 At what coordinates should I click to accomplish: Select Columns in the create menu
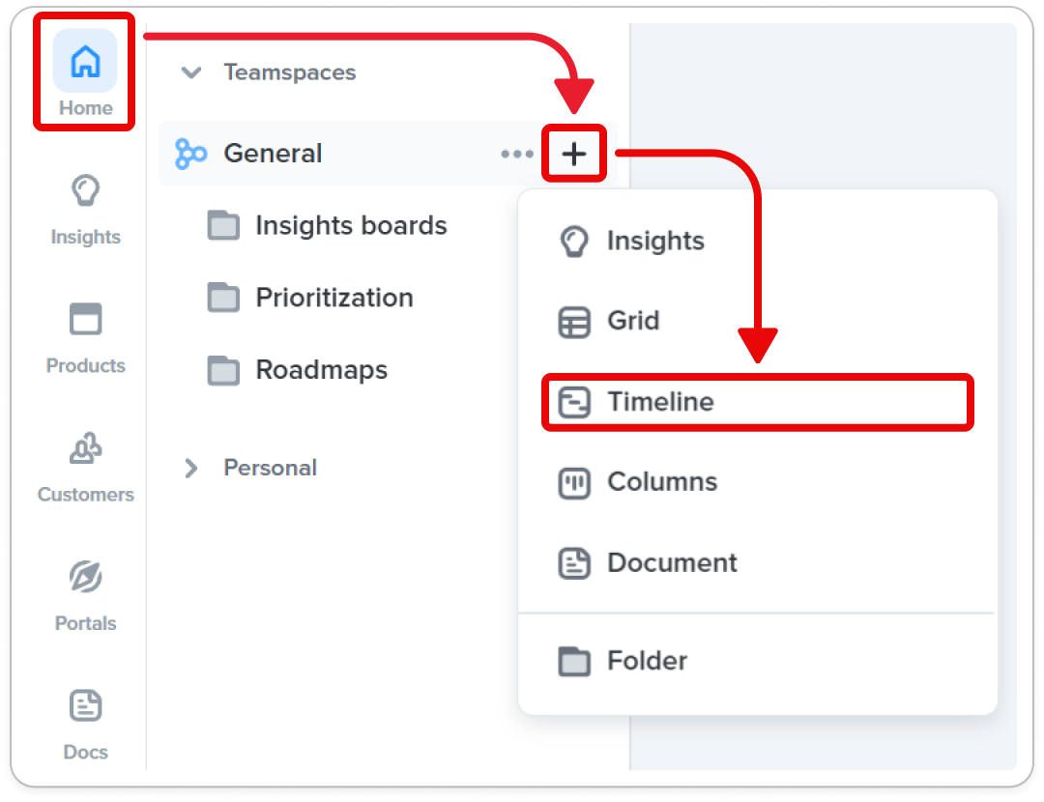pos(758,482)
